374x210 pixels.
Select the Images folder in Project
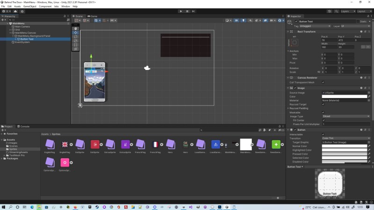click(x=13, y=143)
